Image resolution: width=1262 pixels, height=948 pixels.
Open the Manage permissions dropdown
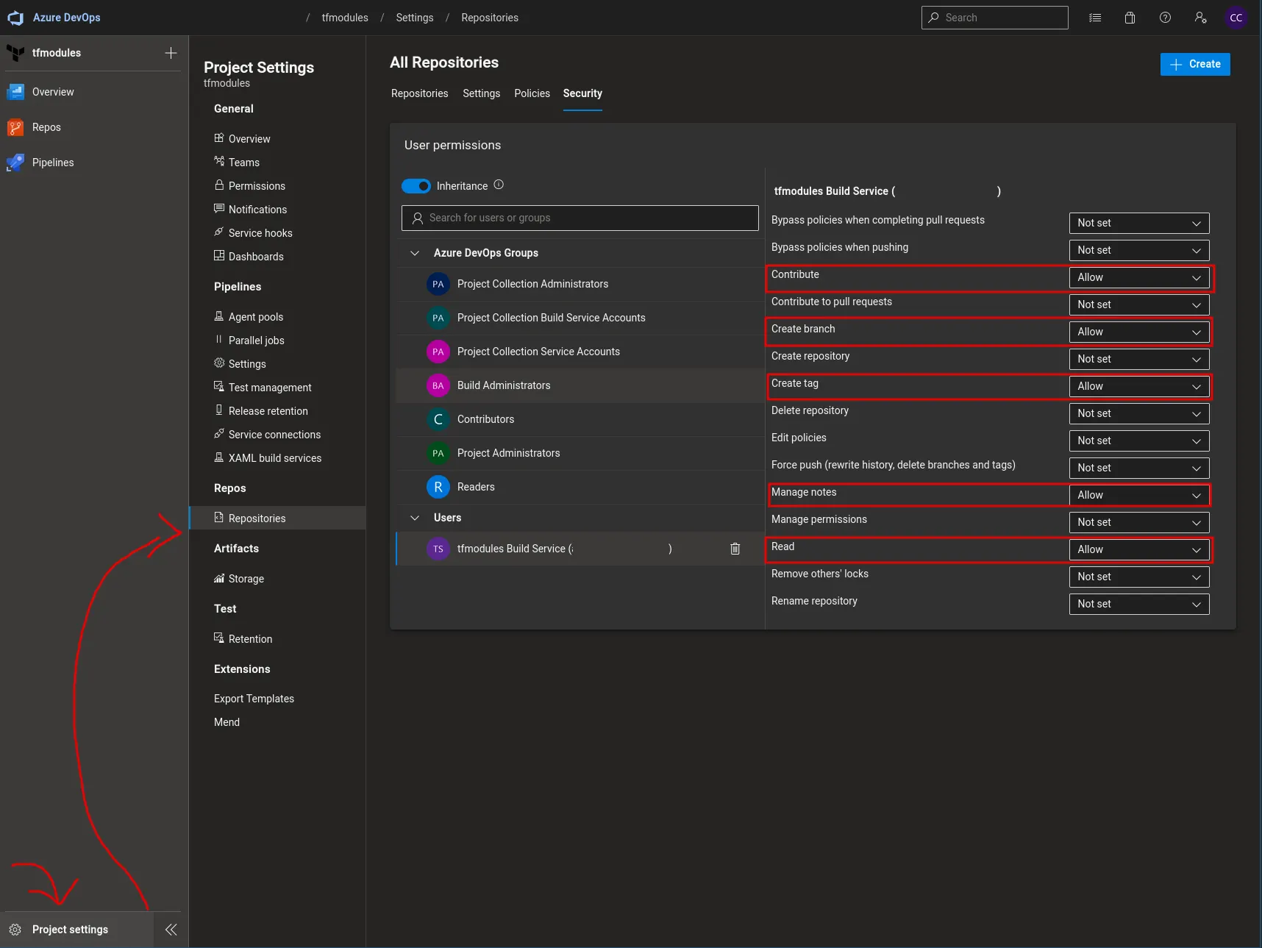click(x=1139, y=522)
